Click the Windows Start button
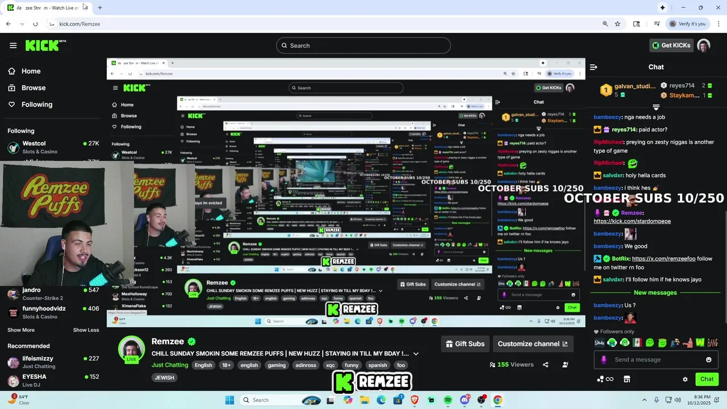 tap(229, 400)
